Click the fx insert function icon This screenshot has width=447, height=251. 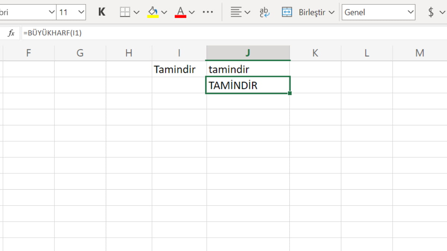(x=11, y=33)
